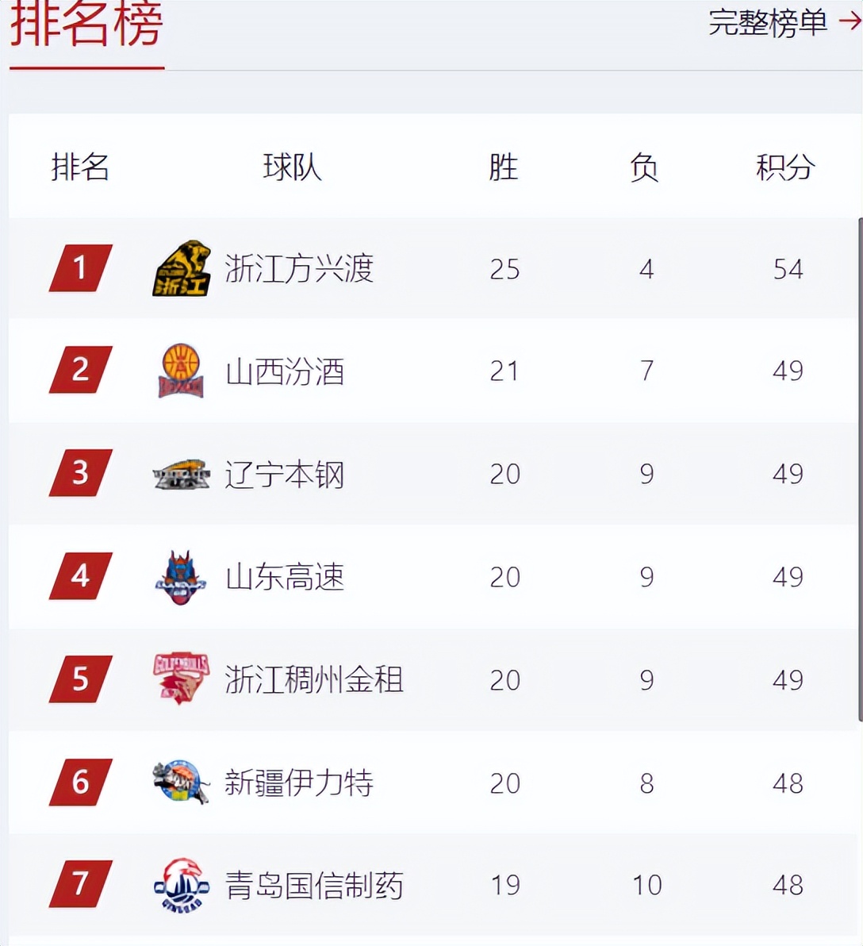Click the red rank 7 badge
Screen dimensions: 863x946
click(81, 884)
